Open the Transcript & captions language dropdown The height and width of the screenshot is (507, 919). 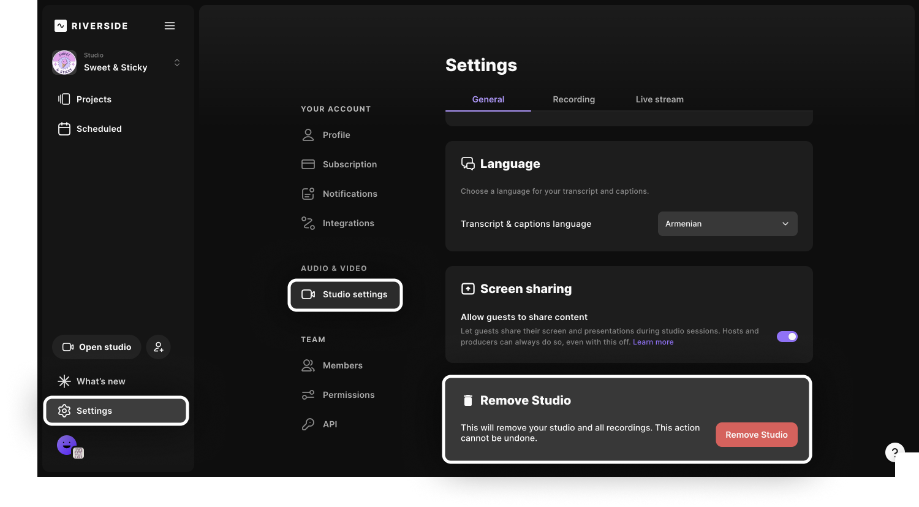727,224
